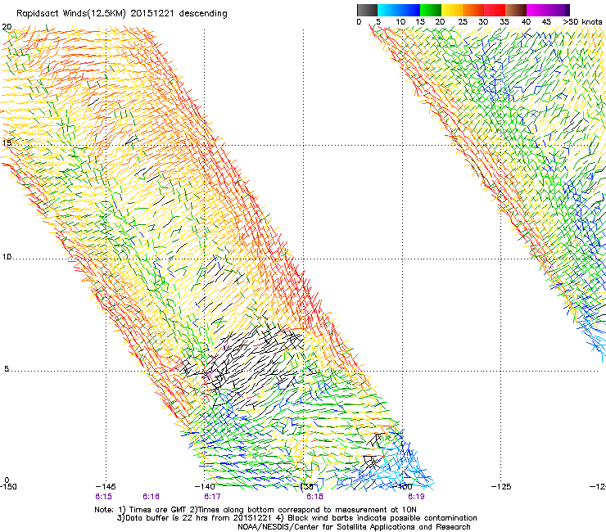Screen dimensions: 606x532
Task: Click note 'Black wind barbs indicate possible contamination'
Action: click(x=382, y=518)
